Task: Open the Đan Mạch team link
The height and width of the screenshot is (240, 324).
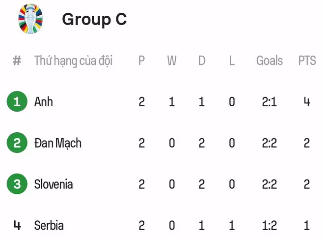Action: click(58, 143)
